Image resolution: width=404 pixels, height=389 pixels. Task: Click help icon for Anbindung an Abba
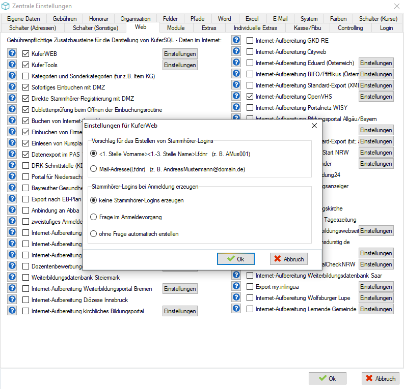coord(12,210)
